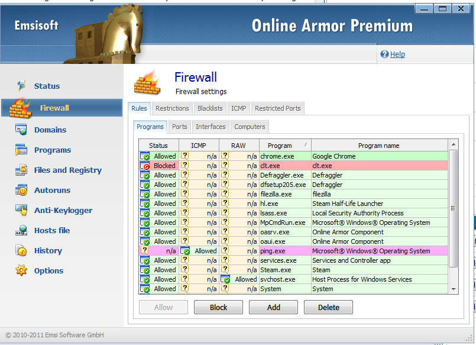The width and height of the screenshot is (476, 345).
Task: Click the Options gear icon
Action: coord(21,270)
